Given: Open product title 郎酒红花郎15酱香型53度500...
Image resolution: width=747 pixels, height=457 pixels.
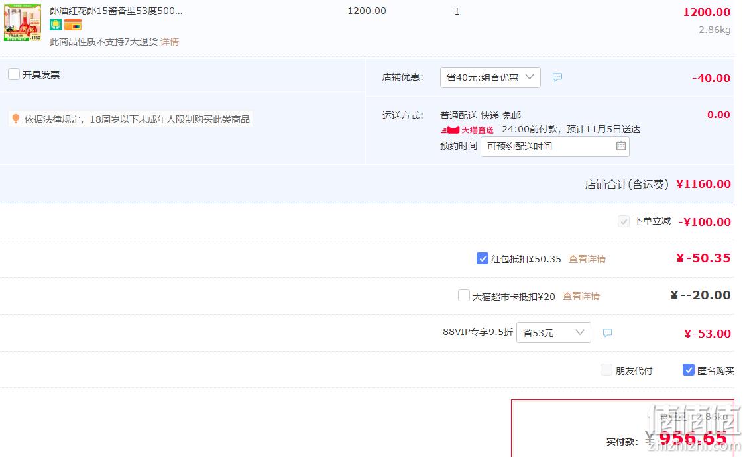Looking at the screenshot, I should tap(116, 11).
